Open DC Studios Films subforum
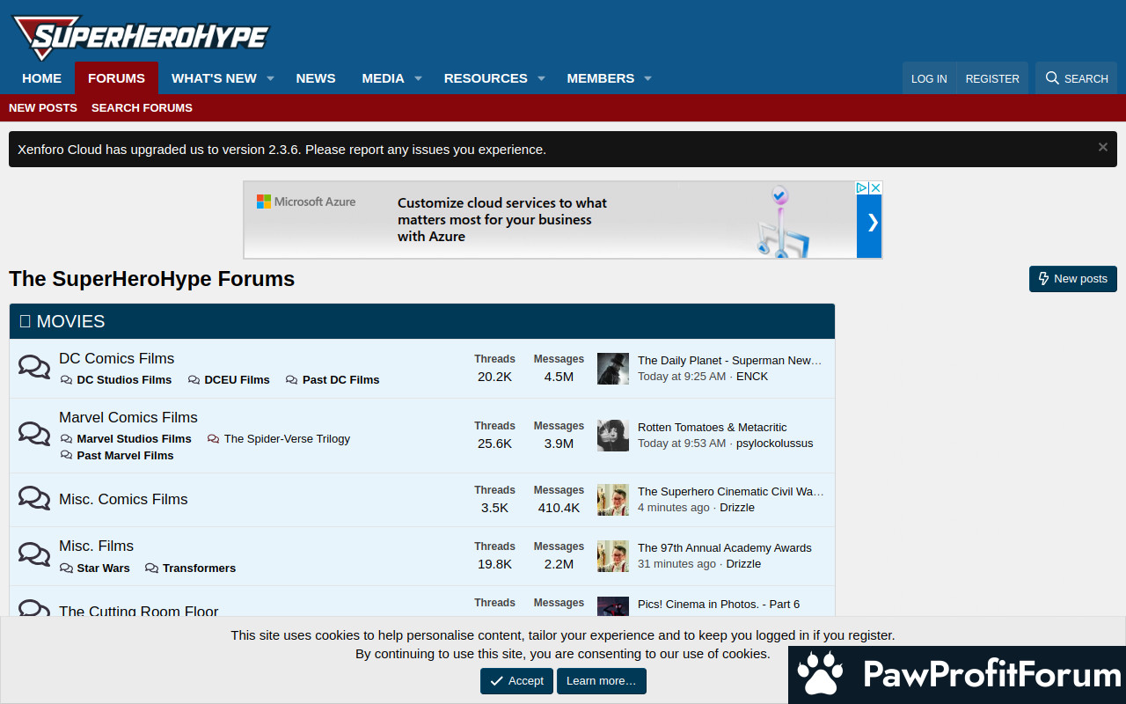This screenshot has height=704, width=1126. 124,380
